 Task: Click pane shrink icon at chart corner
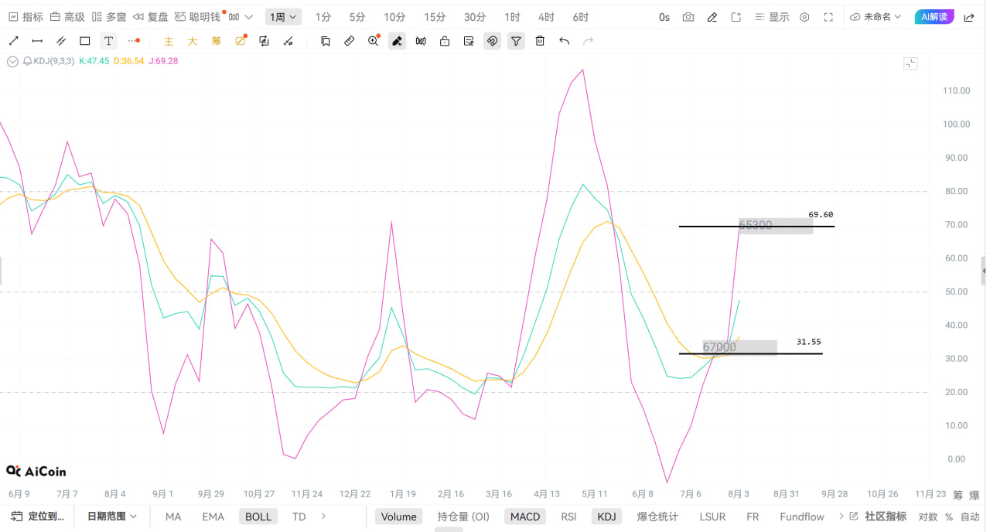pyautogui.click(x=910, y=63)
